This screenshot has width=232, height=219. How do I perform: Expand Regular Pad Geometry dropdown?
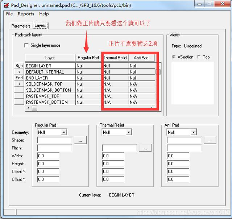(x=64, y=132)
